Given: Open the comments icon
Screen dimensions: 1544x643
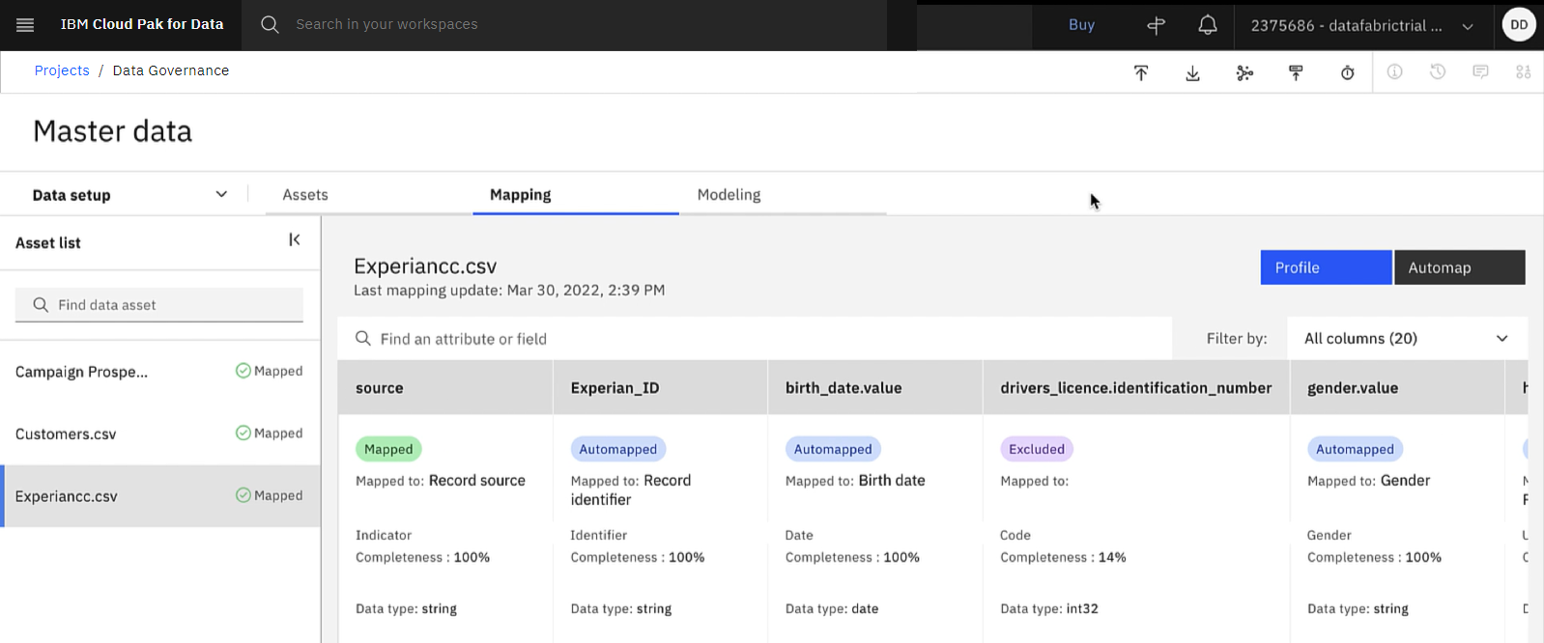Looking at the screenshot, I should [x=1480, y=72].
